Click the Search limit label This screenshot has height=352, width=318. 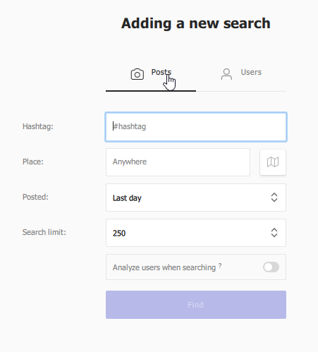click(44, 232)
